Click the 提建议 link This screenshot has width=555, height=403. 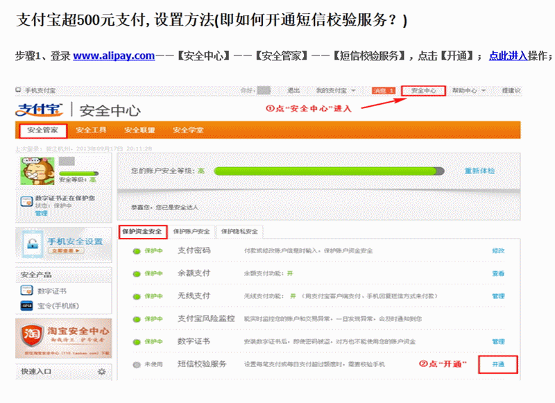pos(511,91)
